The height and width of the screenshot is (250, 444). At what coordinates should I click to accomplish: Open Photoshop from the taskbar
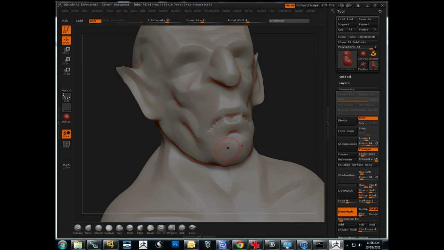pos(175,245)
